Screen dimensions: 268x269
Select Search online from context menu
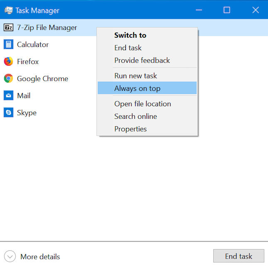pos(147,116)
